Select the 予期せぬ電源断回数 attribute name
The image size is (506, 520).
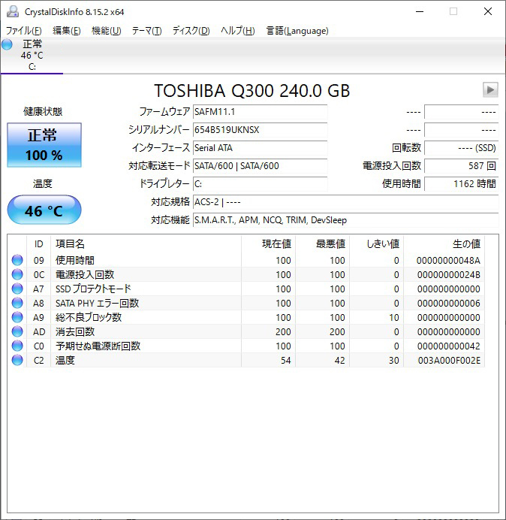click(x=98, y=346)
